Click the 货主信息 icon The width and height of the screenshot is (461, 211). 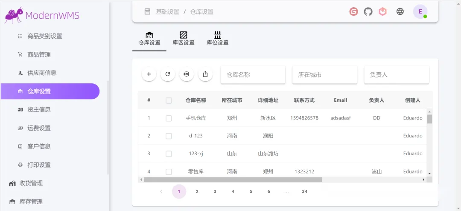(x=20, y=110)
